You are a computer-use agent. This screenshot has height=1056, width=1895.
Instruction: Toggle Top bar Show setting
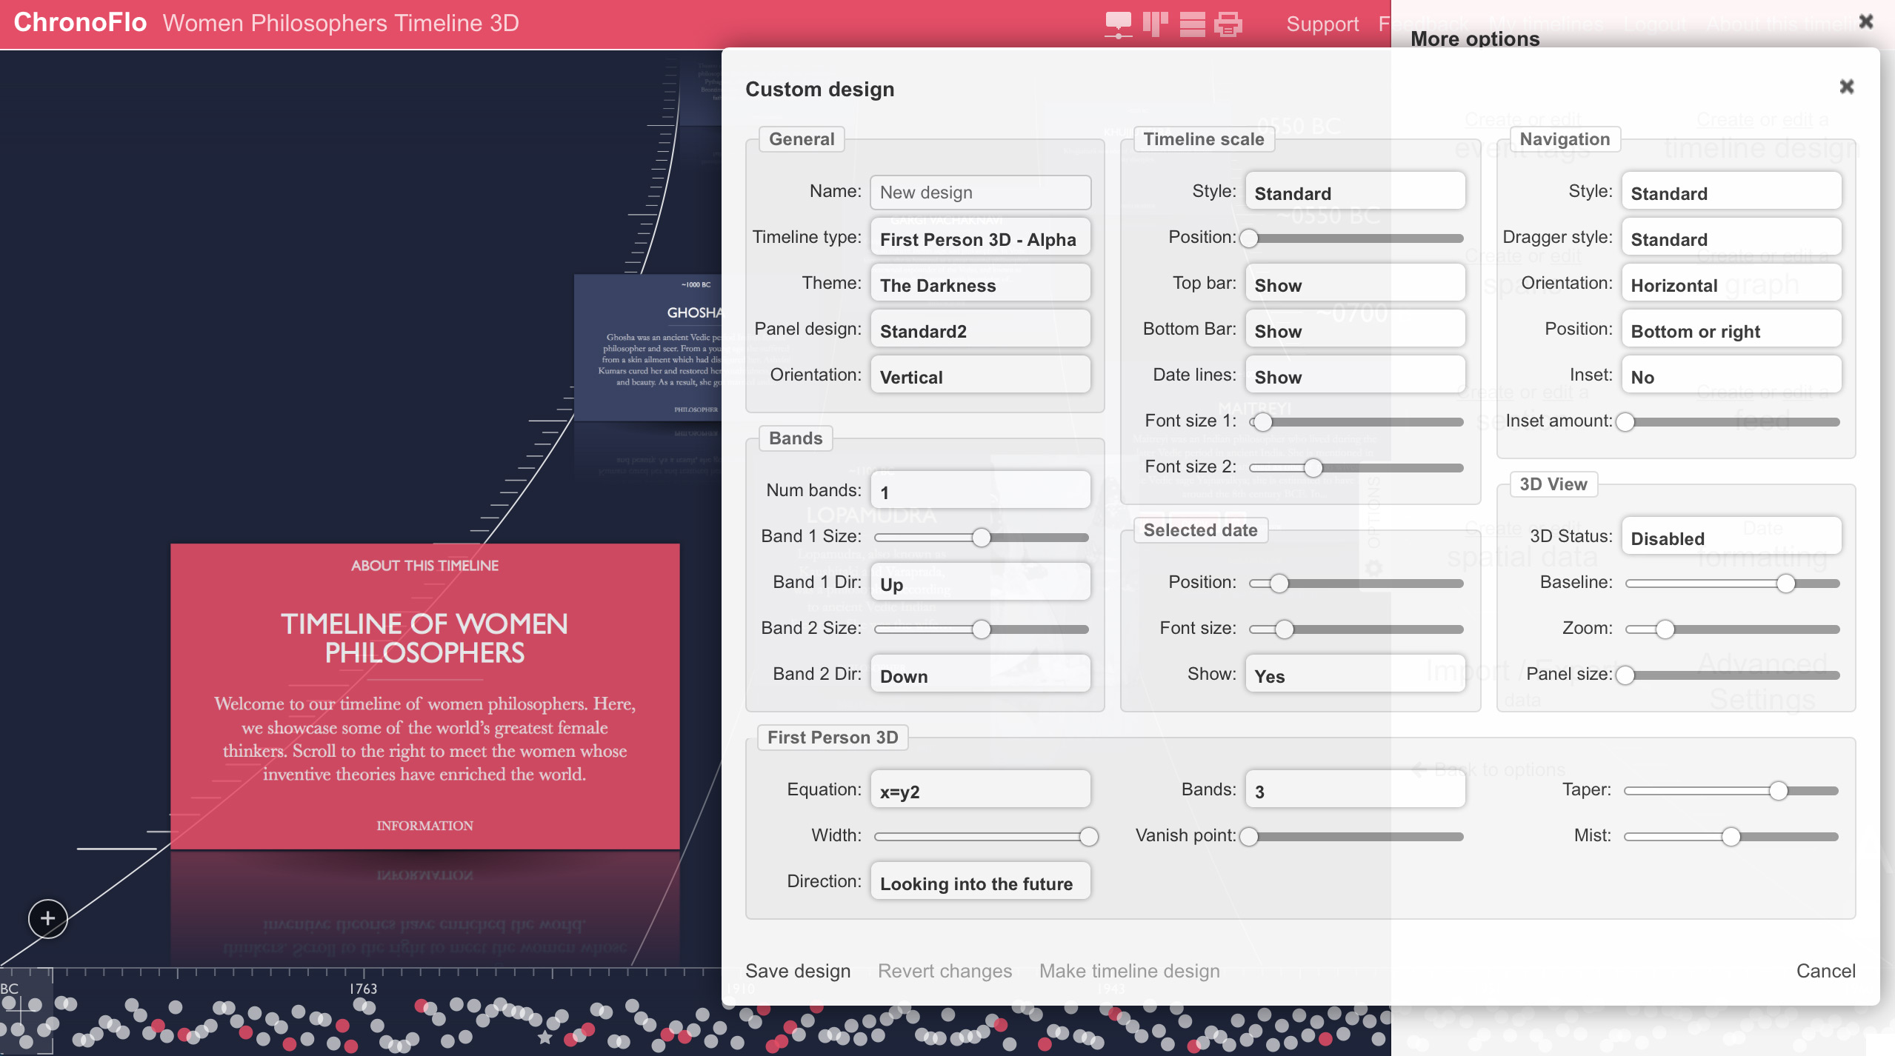1354,284
